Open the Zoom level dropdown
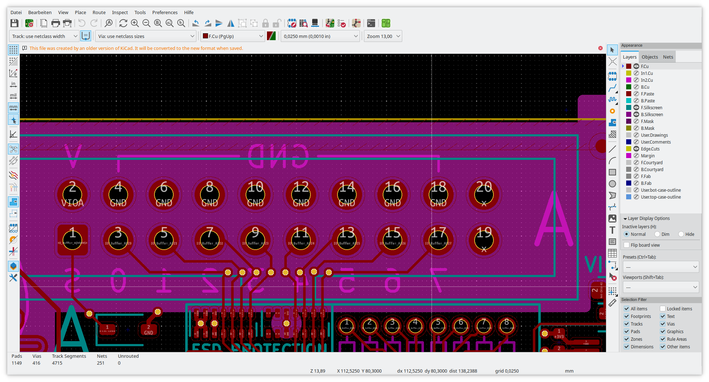This screenshot has width=709, height=382. [x=383, y=36]
